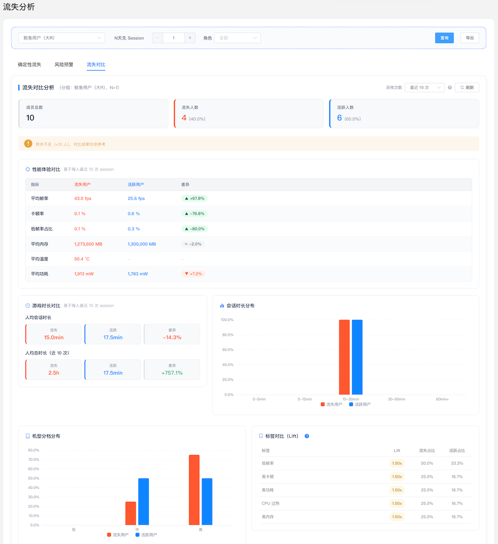Switch to the 风险预警 tab
The image size is (498, 544).
coord(64,65)
